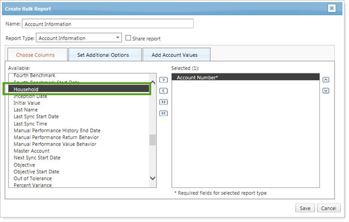Viewport: 349px width, 222px height.
Task: Move selected column up with arrow
Action: [x=325, y=80]
